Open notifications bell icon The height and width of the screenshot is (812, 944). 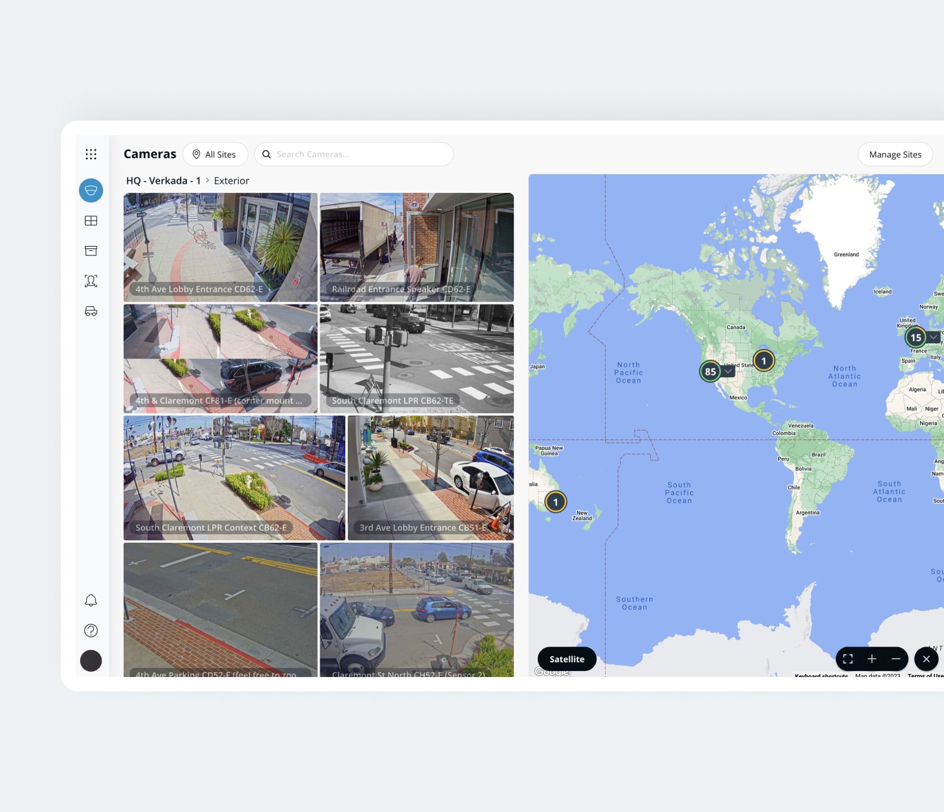[x=91, y=601]
